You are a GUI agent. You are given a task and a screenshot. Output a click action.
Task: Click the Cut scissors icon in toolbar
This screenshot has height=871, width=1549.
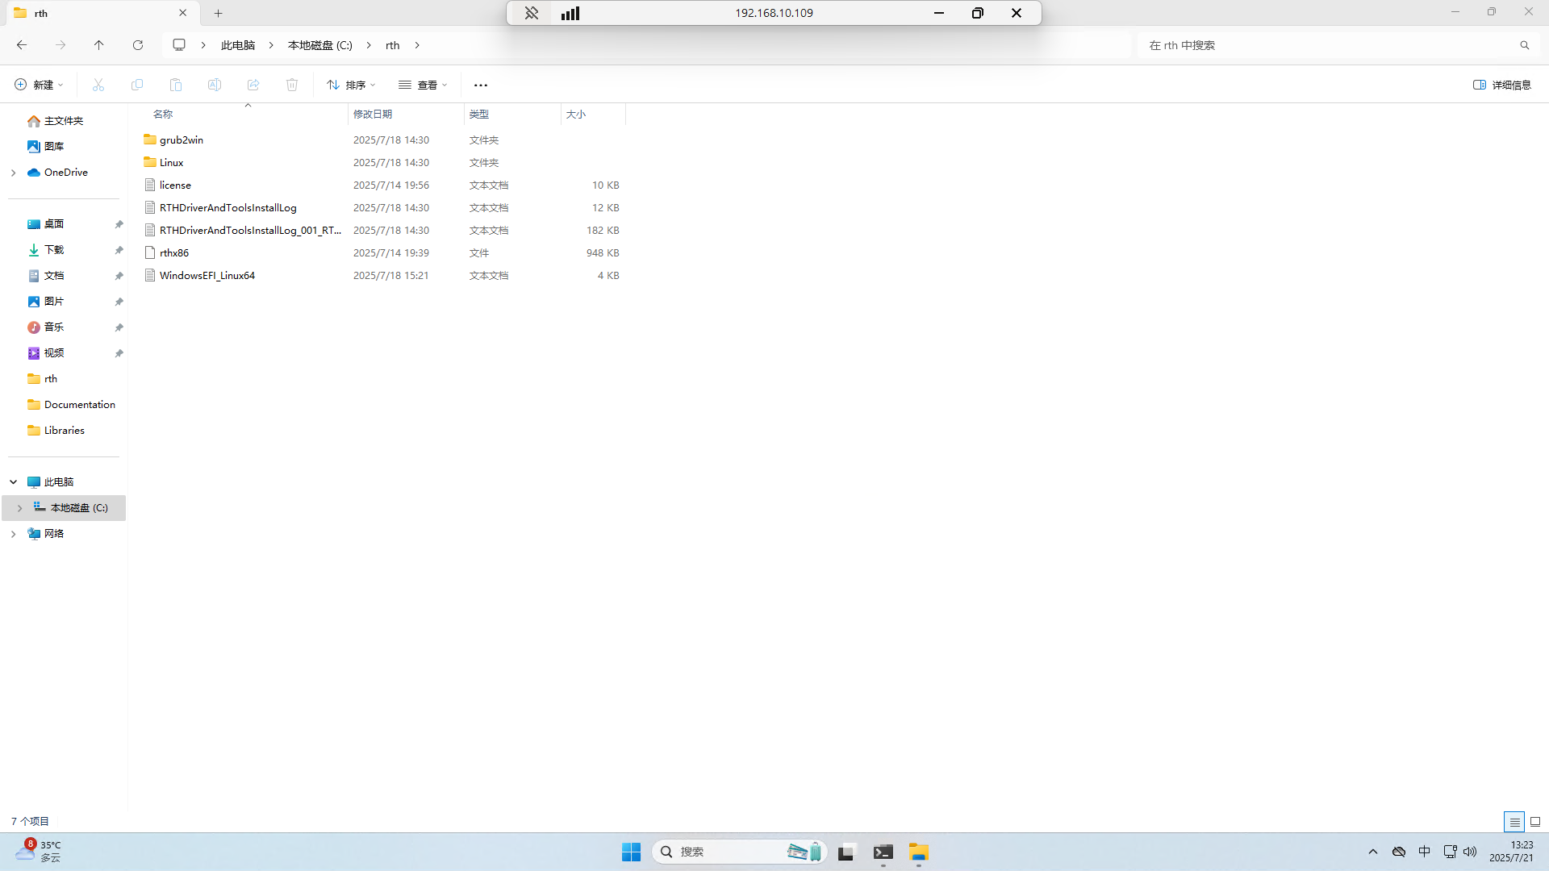(98, 85)
